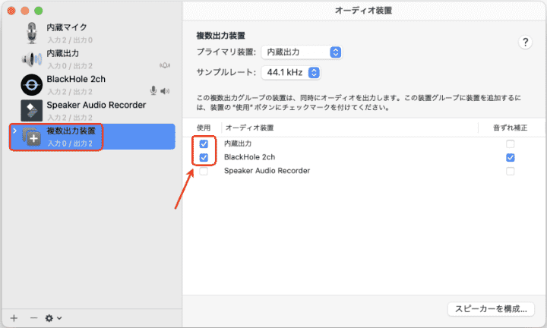Click the plus icon to add device
The height and width of the screenshot is (328, 547).
click(x=14, y=317)
